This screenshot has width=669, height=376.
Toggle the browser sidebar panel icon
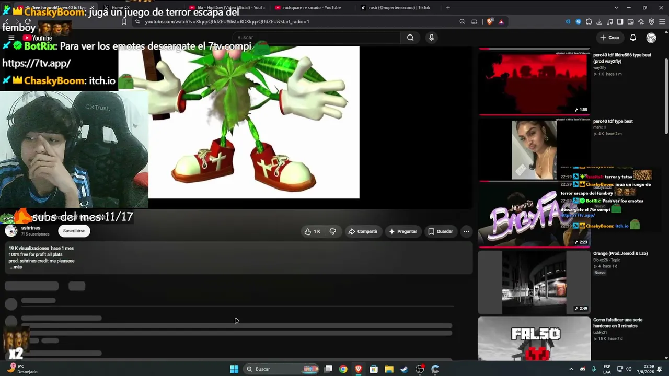pos(620,22)
